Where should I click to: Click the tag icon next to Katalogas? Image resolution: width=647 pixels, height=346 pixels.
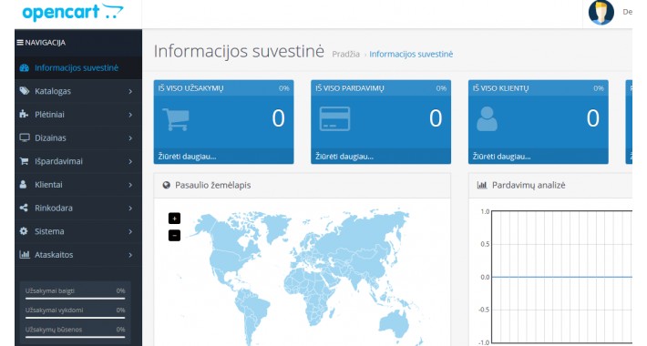click(25, 91)
